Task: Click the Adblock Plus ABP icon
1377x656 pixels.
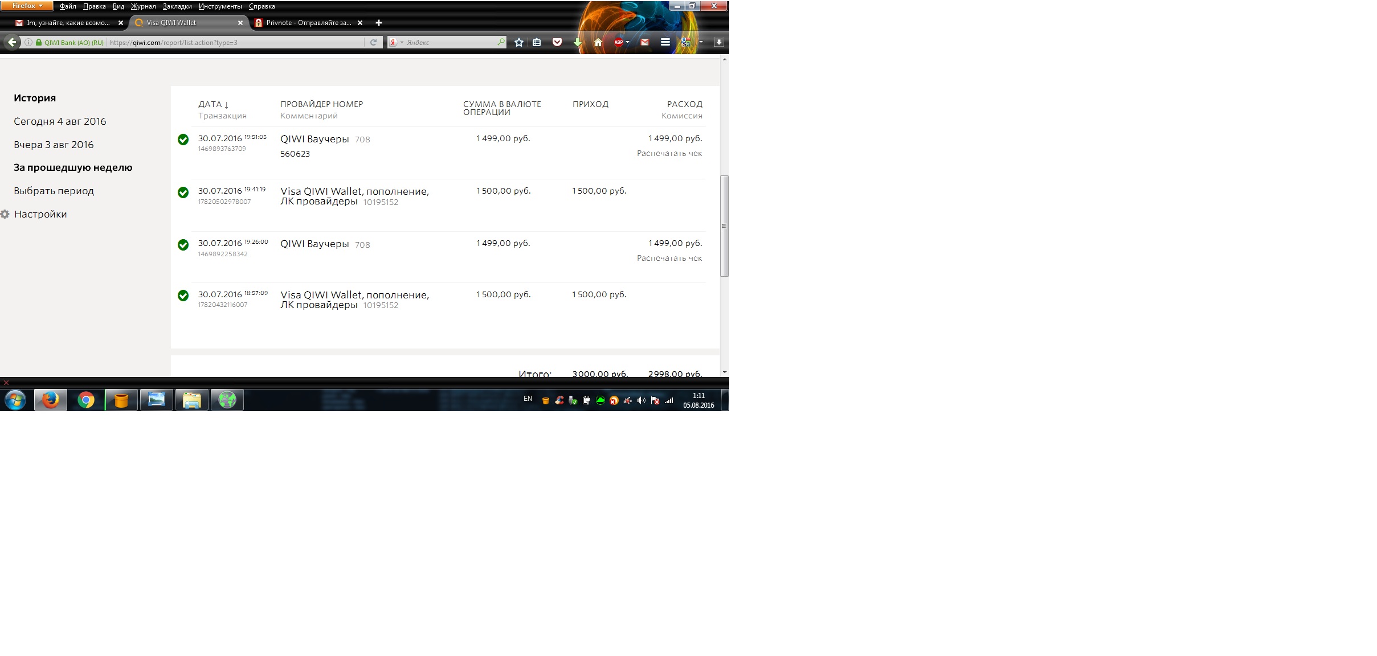Action: tap(618, 42)
